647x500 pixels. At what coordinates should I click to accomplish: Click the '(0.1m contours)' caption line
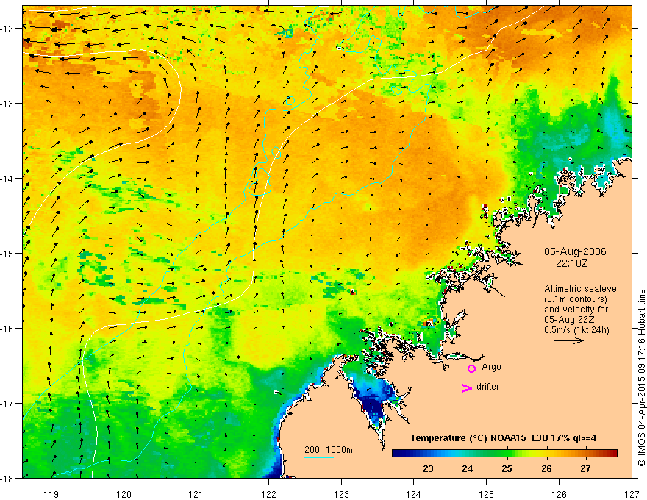[x=576, y=299]
